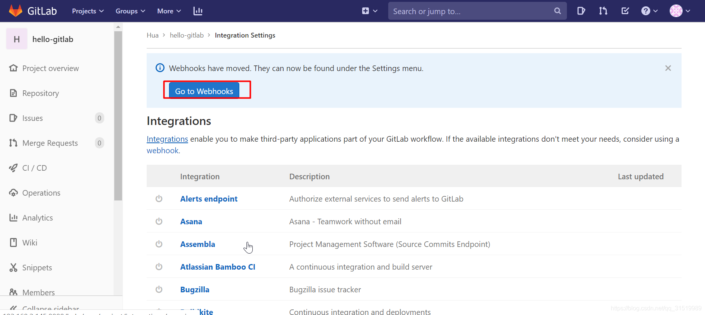Open the hello-gitlab breadcrumb link
Screen dimensions: 705x315
tap(187, 35)
